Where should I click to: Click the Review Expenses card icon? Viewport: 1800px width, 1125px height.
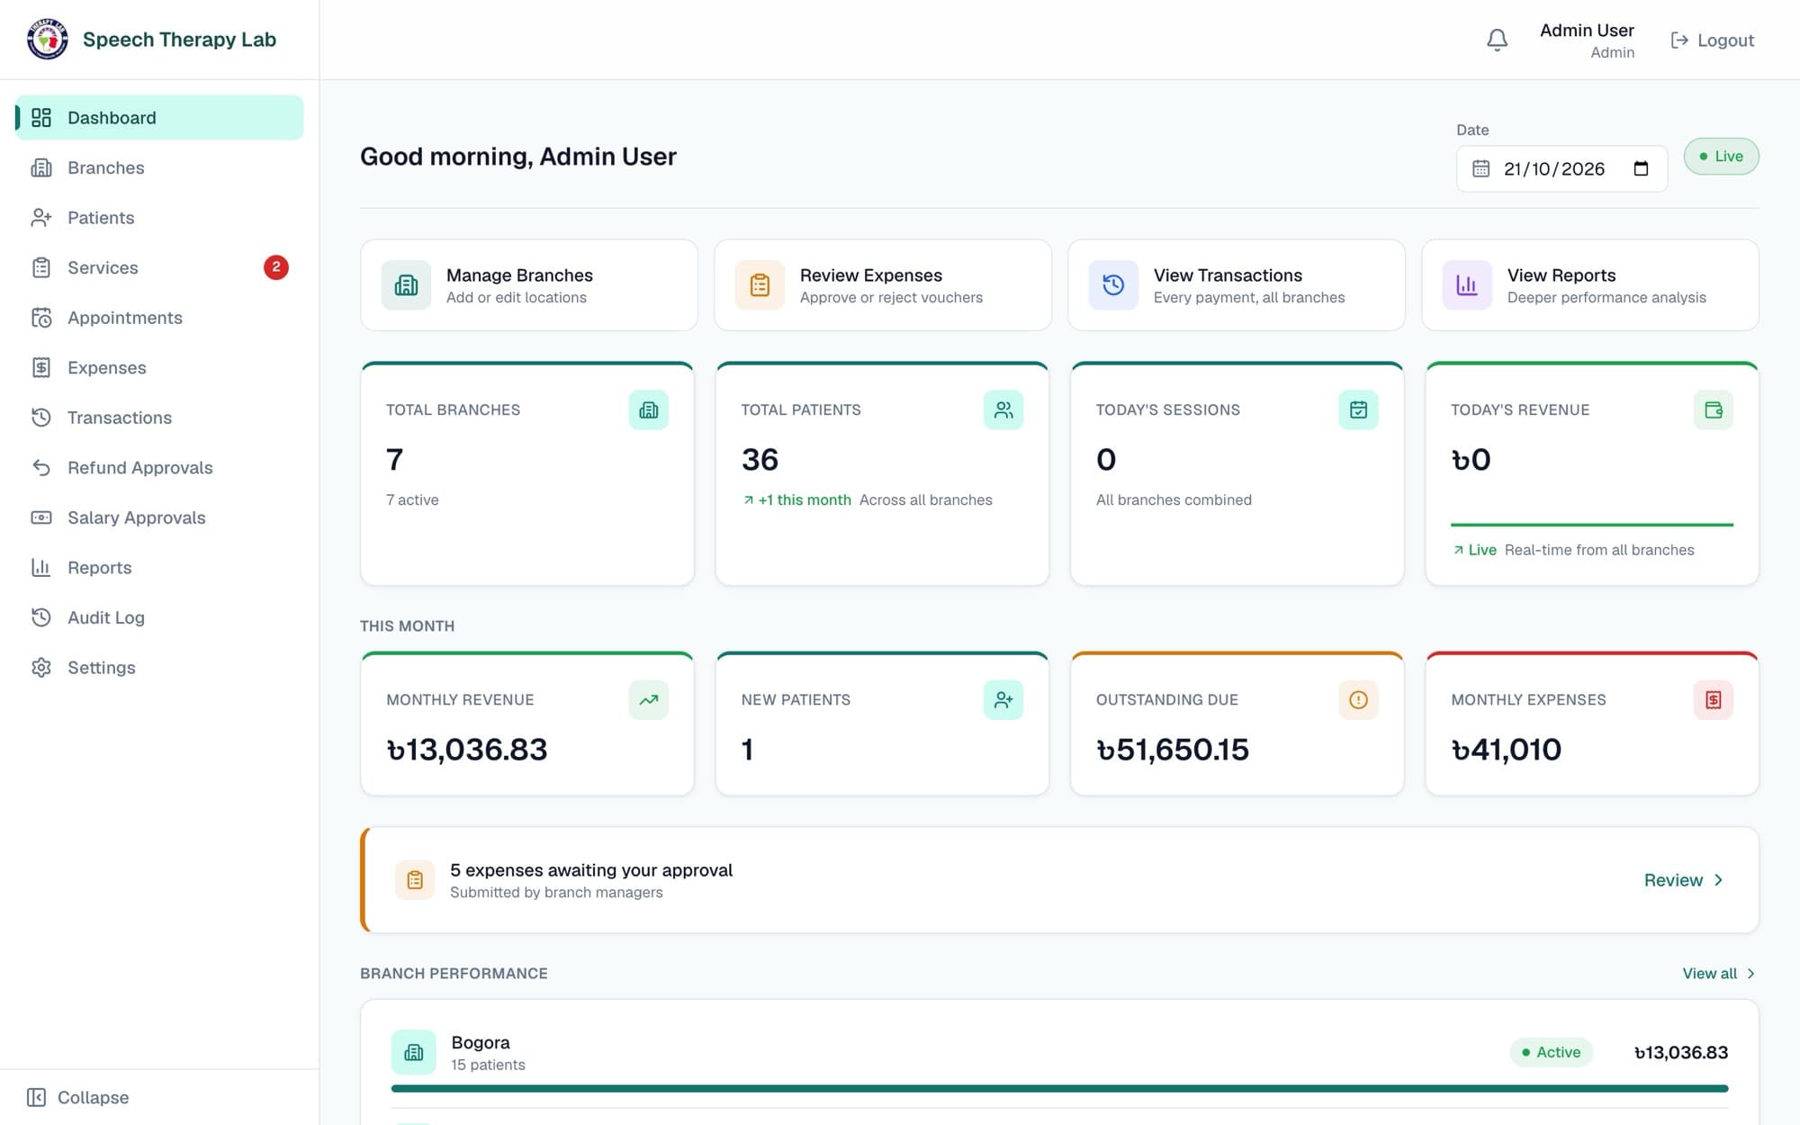tap(760, 285)
